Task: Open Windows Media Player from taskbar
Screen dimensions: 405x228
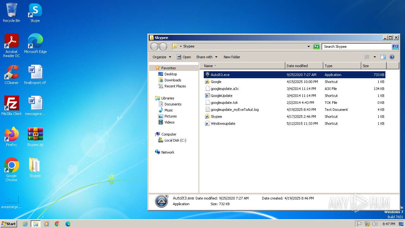Action: coord(47,224)
